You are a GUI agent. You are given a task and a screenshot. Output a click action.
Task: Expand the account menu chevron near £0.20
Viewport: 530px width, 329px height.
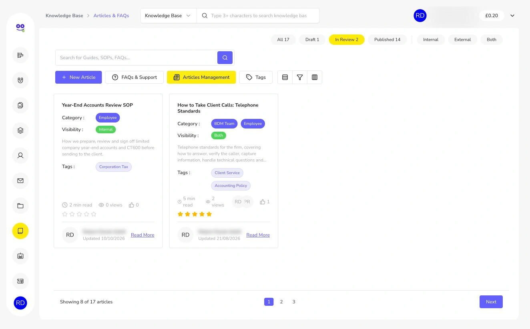(x=512, y=16)
